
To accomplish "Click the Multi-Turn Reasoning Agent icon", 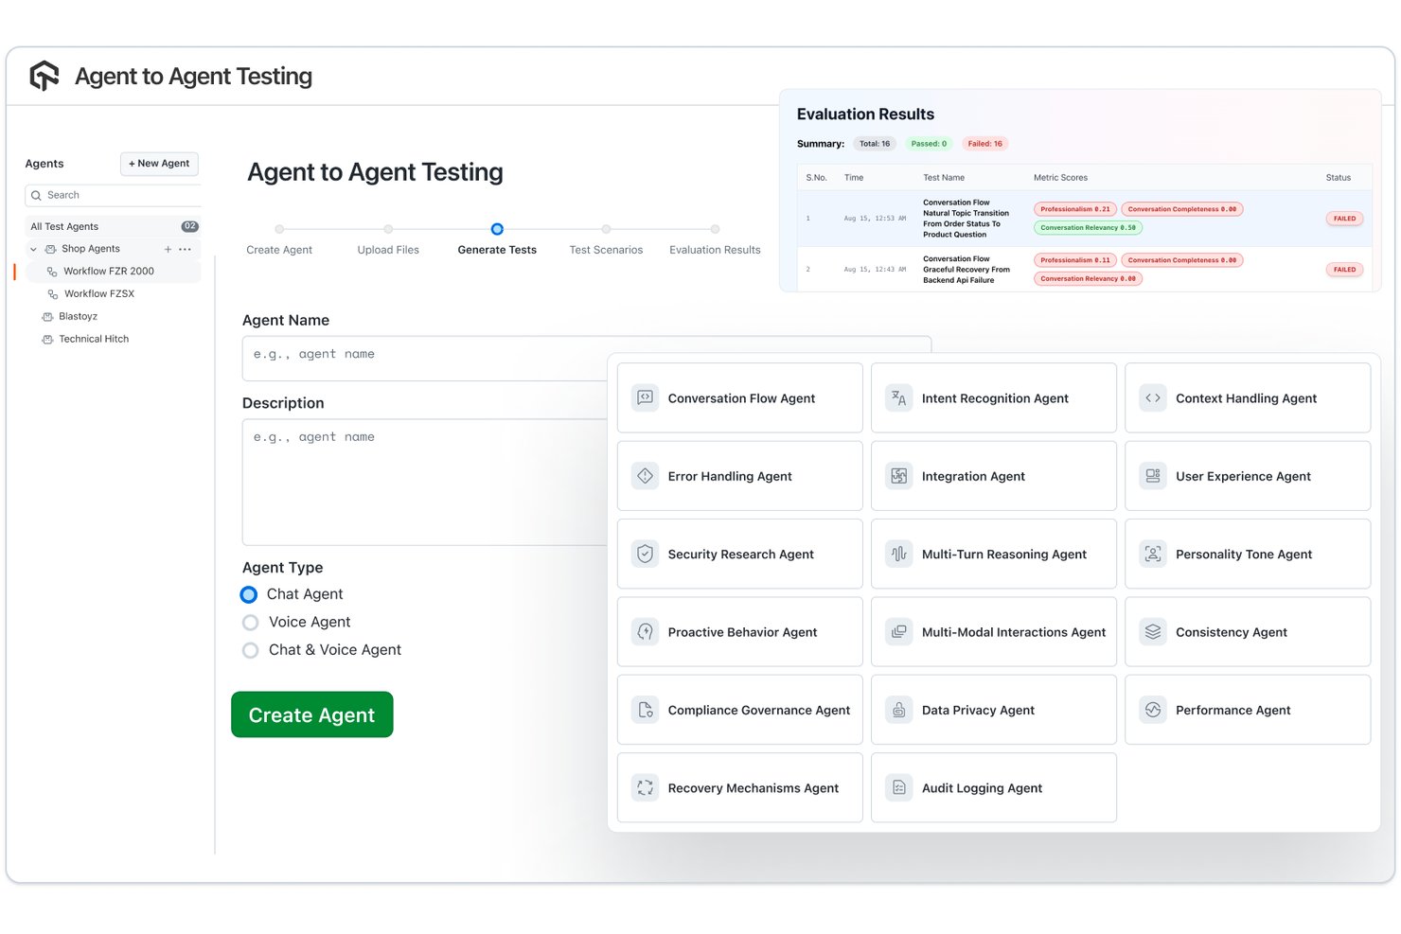I will click(899, 554).
